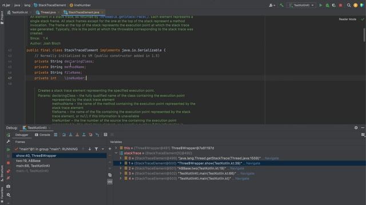The height and width of the screenshot is (205, 366).
Task: Open the debugger side toolbar settings gear
Action: pyautogui.click(x=9, y=195)
